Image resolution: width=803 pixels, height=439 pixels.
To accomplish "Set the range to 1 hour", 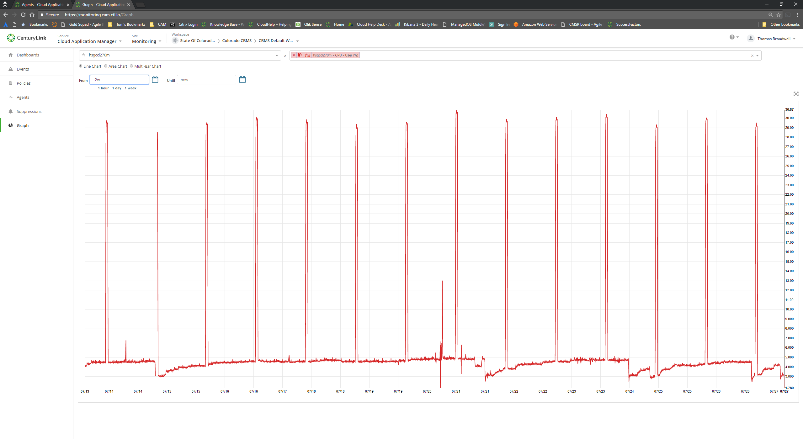I will pos(103,88).
